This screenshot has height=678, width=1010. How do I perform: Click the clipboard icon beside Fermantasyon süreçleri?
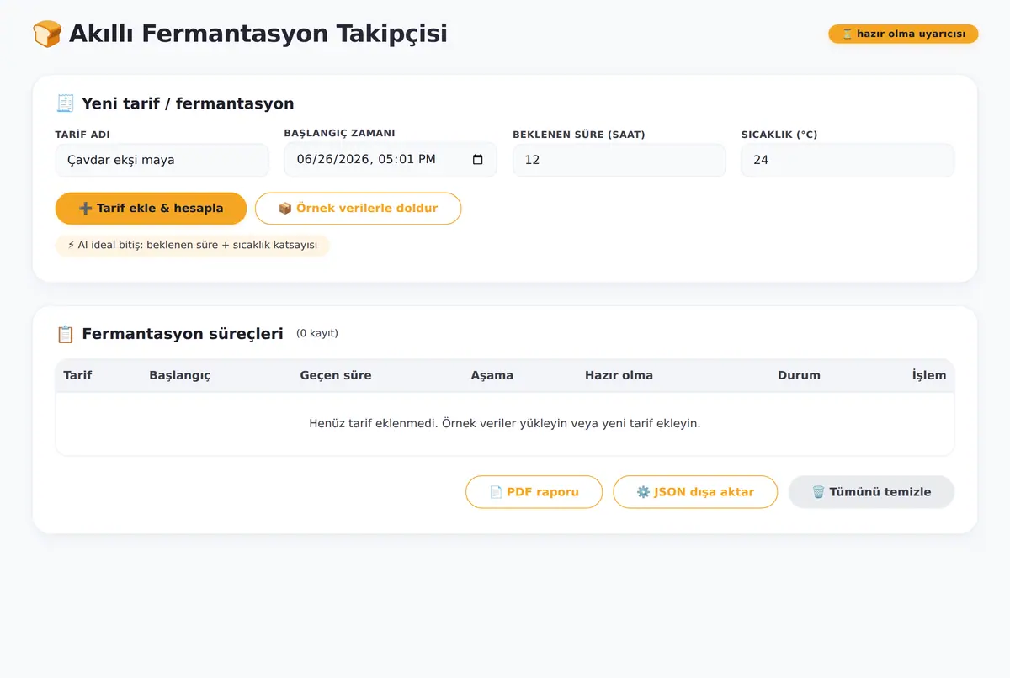(65, 334)
